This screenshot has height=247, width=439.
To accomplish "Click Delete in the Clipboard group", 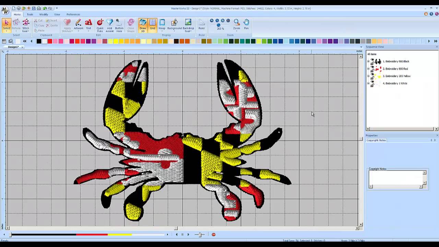I will [52, 25].
